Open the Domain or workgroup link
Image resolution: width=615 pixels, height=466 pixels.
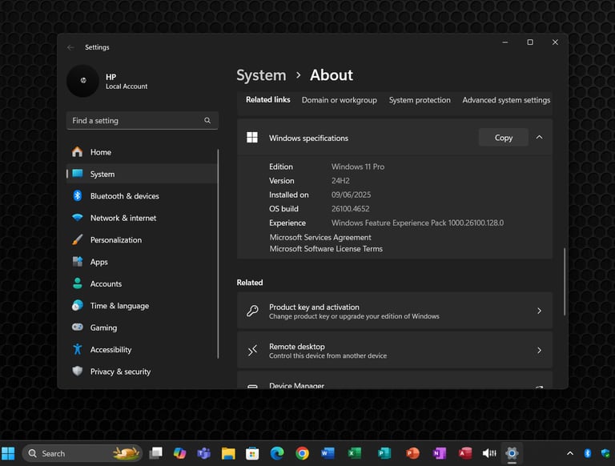tap(339, 100)
